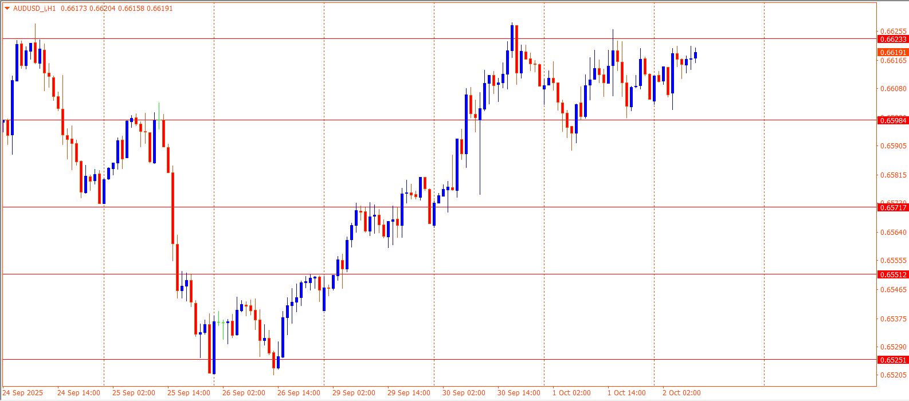
Task: Click the 25 Sep 14:00 time label
Action: [x=189, y=393]
